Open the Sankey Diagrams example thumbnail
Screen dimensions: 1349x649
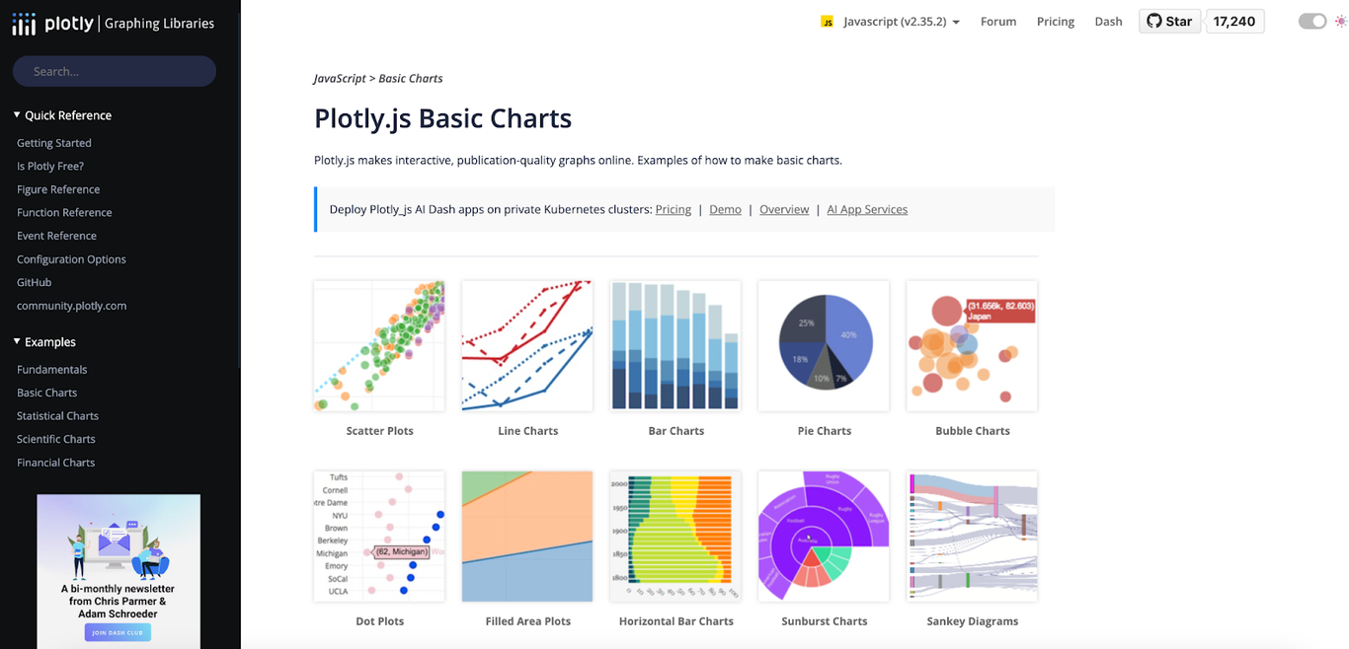972,536
